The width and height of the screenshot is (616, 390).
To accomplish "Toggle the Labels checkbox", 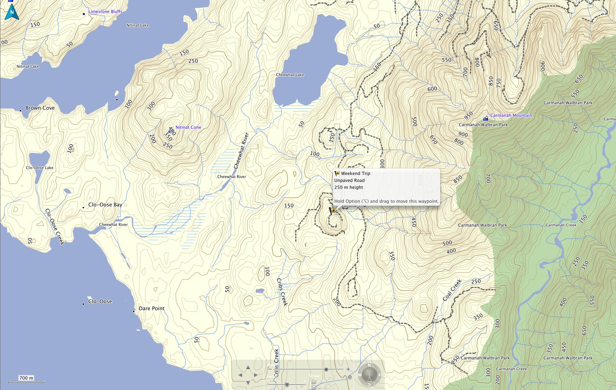I will (x=314, y=381).
